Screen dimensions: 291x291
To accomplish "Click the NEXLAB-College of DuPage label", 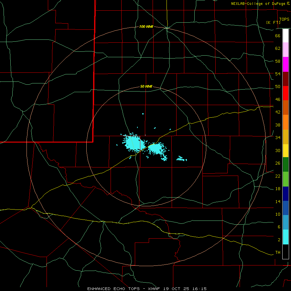I will [258, 4].
